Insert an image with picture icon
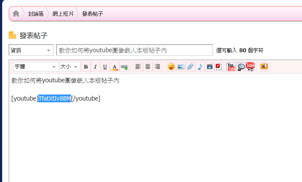 [181, 67]
